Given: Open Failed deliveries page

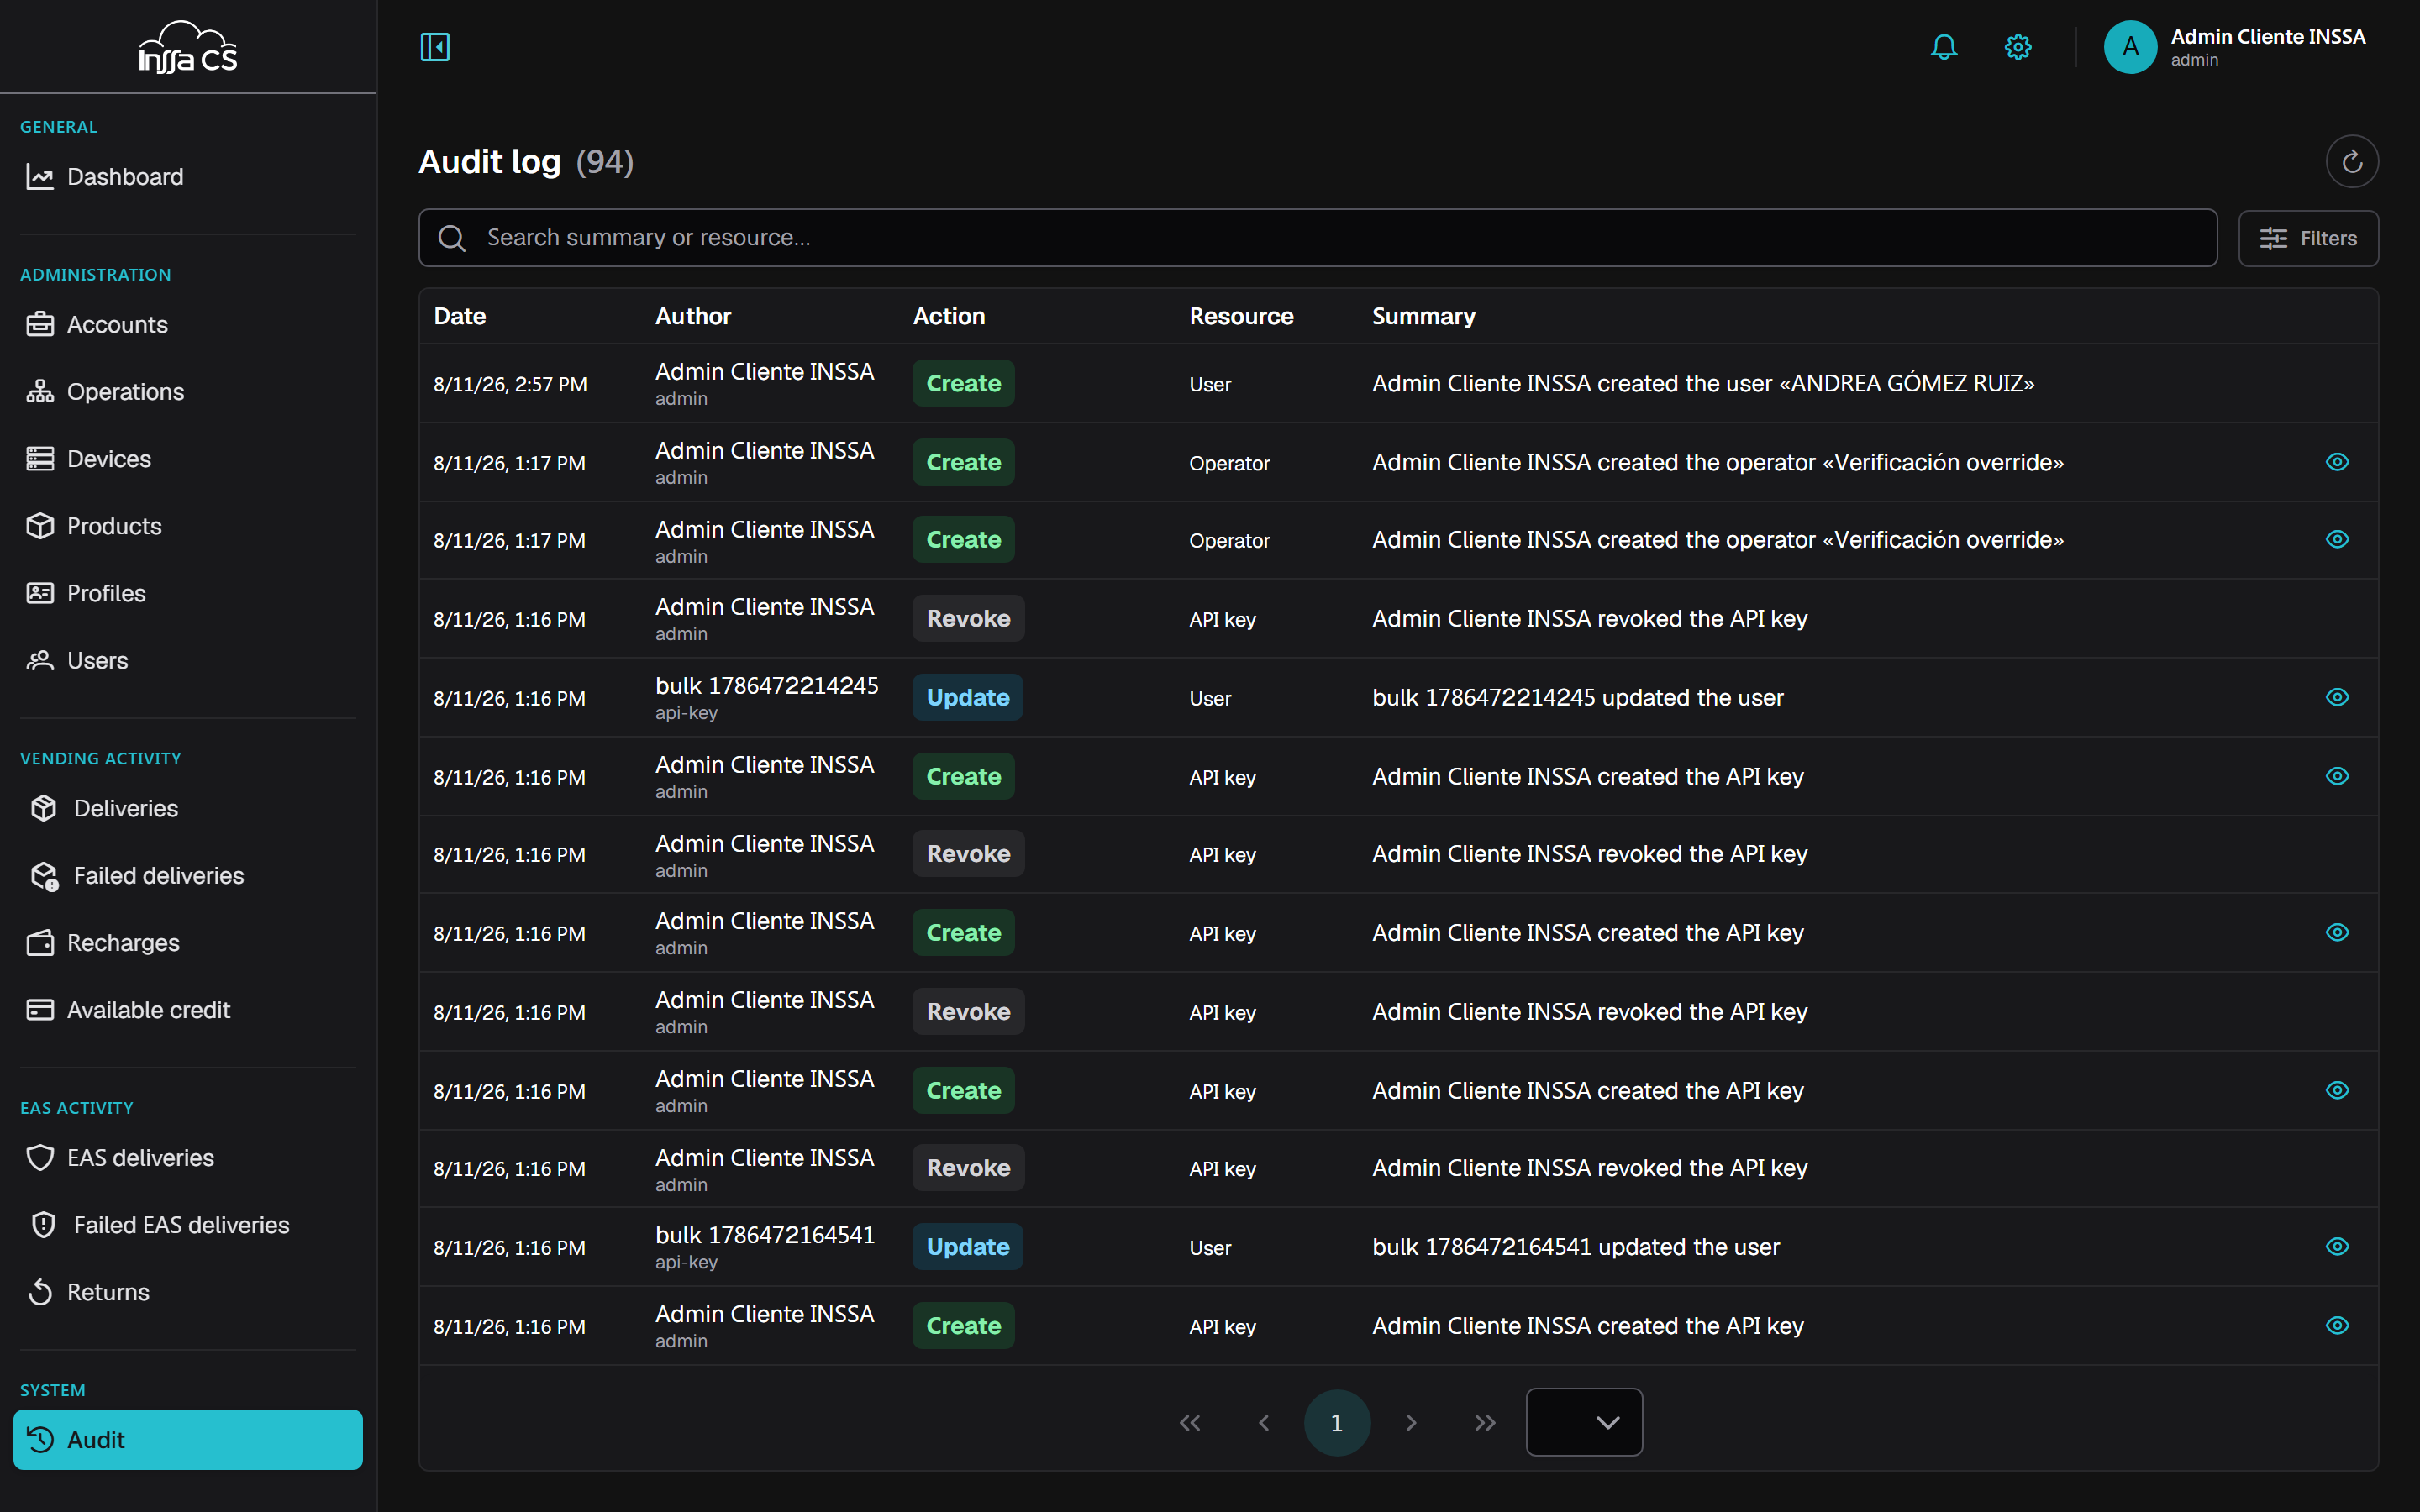Looking at the screenshot, I should tap(188, 875).
